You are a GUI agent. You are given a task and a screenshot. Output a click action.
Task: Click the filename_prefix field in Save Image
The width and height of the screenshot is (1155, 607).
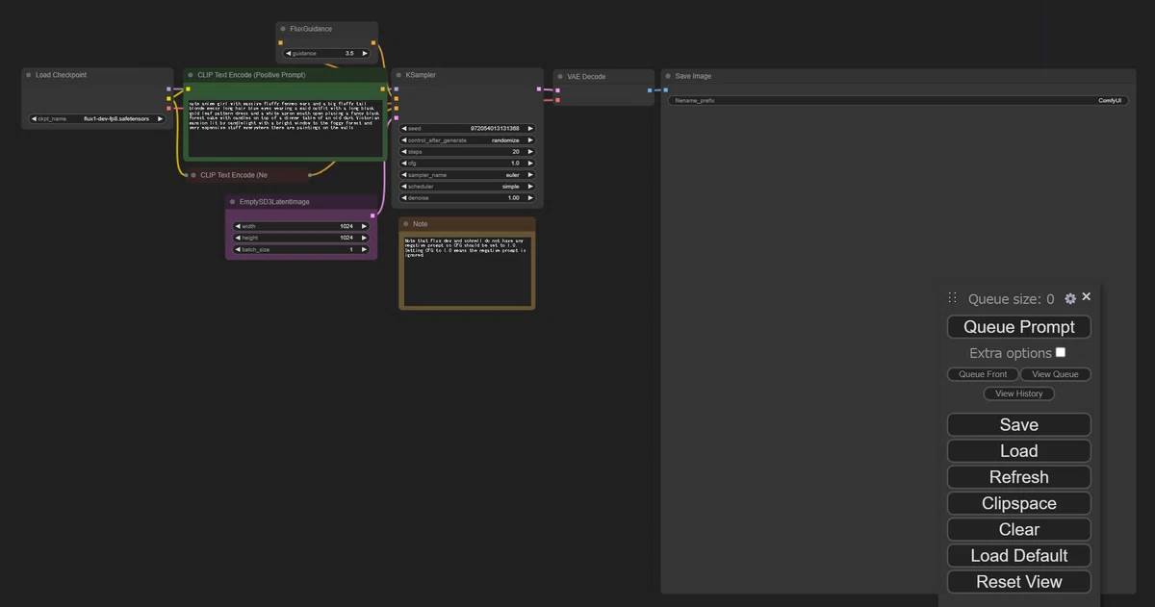pyautogui.click(x=898, y=100)
